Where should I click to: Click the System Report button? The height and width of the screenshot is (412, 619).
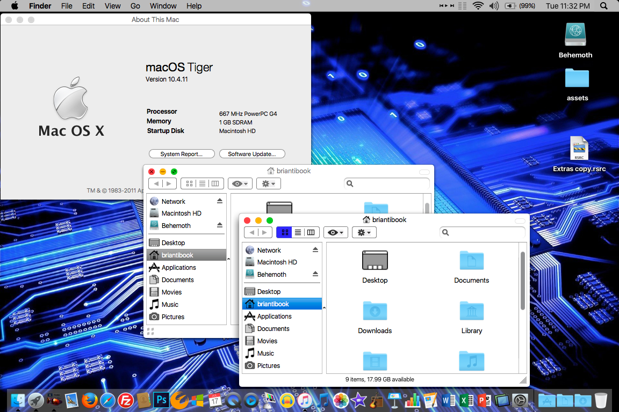coord(182,154)
